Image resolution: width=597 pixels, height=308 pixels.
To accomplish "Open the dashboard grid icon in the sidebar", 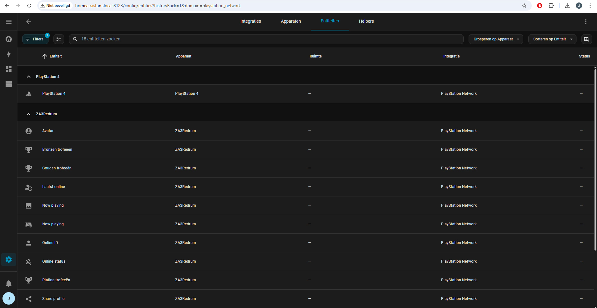I will 9,69.
